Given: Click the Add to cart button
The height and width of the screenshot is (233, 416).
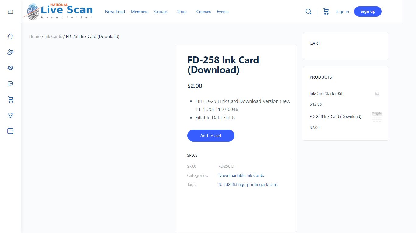Looking at the screenshot, I should tap(211, 136).
